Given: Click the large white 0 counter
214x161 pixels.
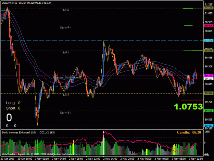Looking at the screenshot, I should [9, 117].
